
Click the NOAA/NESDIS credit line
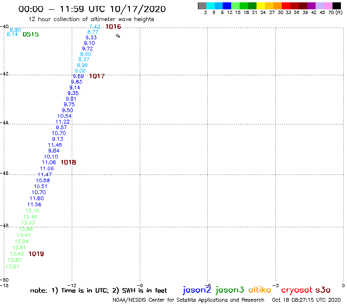coord(189,300)
